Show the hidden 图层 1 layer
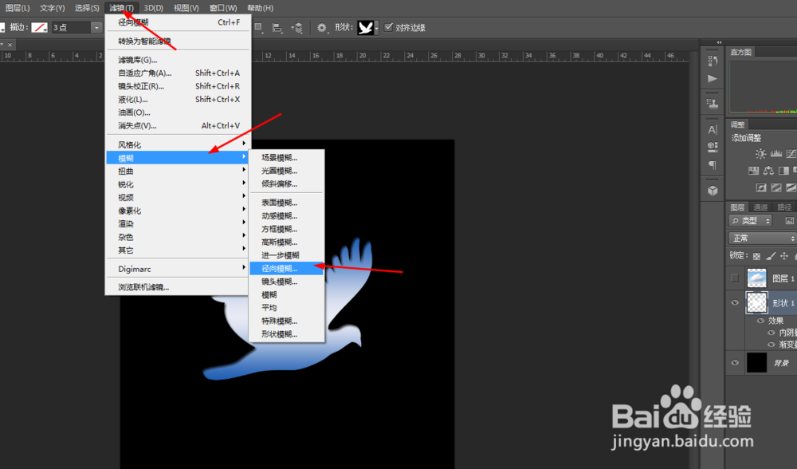The image size is (797, 469). (733, 278)
